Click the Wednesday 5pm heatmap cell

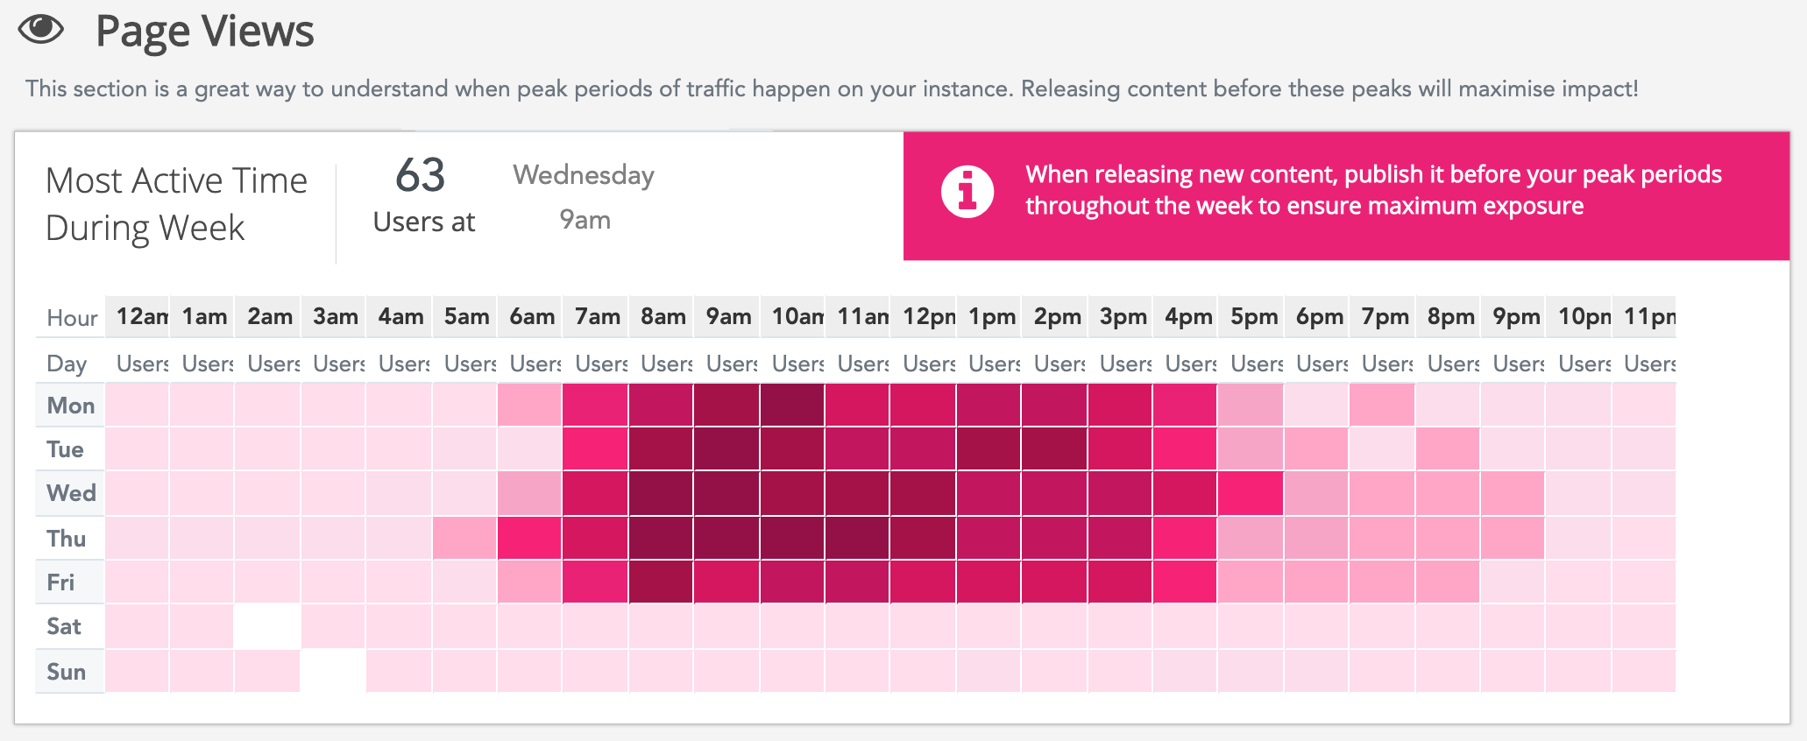coord(1251,493)
